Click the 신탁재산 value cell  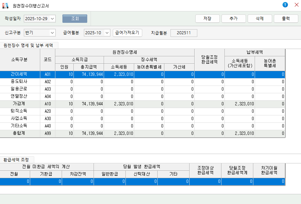(142, 182)
